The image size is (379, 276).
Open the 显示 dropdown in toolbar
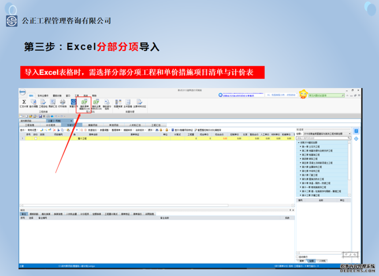point(22,130)
